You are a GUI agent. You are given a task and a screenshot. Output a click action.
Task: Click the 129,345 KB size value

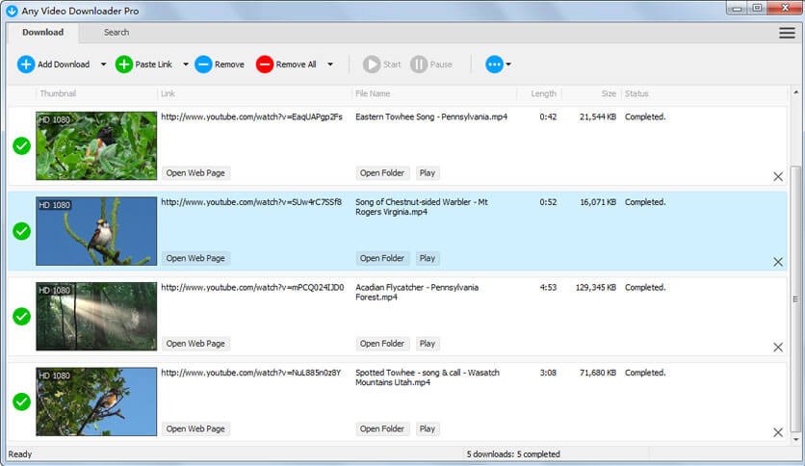pyautogui.click(x=595, y=287)
